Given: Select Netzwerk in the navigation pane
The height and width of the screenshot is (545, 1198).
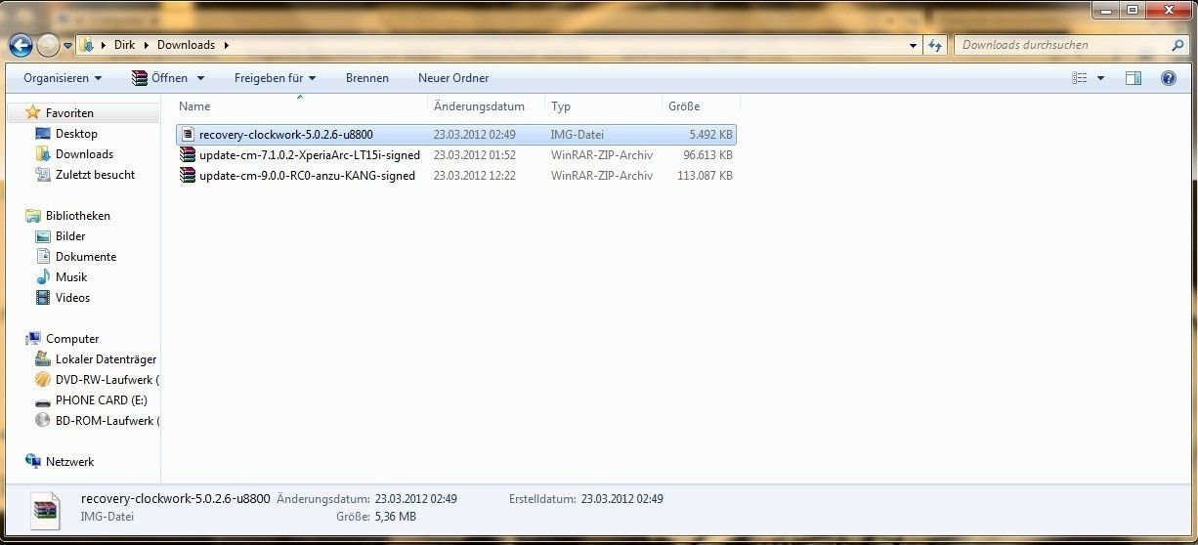Looking at the screenshot, I should (x=69, y=462).
